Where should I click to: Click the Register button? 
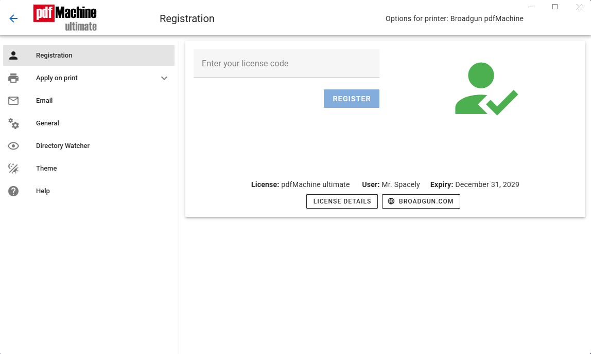(351, 99)
